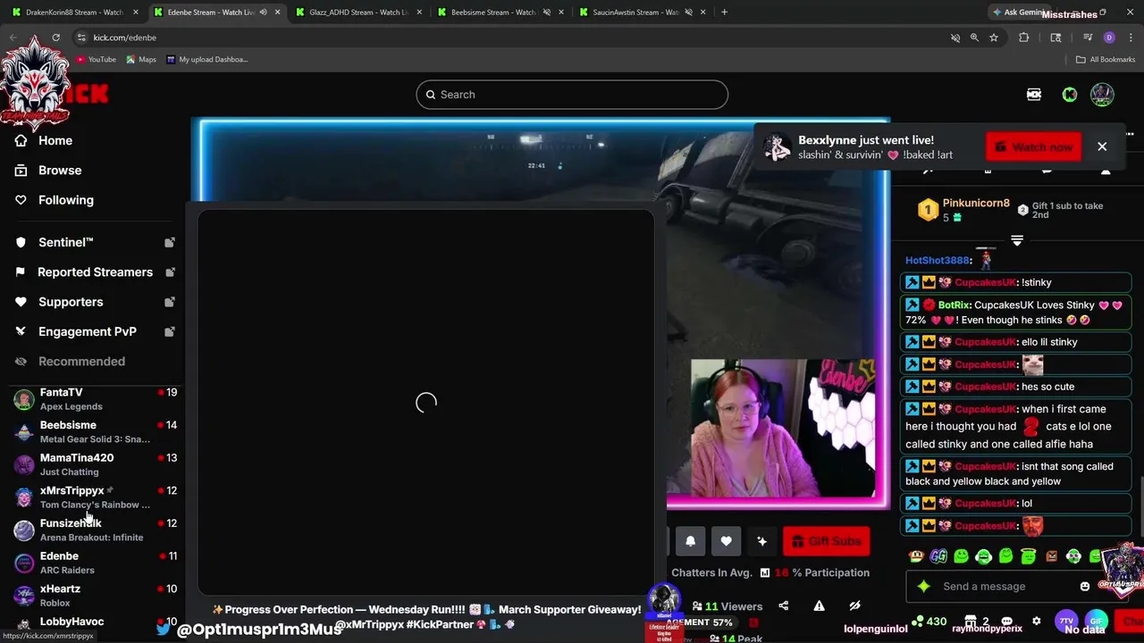The image size is (1144, 643).
Task: Unmute the SaucinAwstin Stream tab
Action: tap(688, 13)
